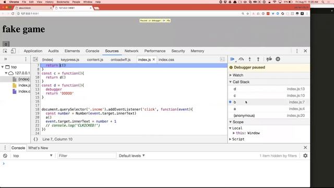Open index.js in navigator tree
This screenshot has width=334, height=188.
[21, 85]
